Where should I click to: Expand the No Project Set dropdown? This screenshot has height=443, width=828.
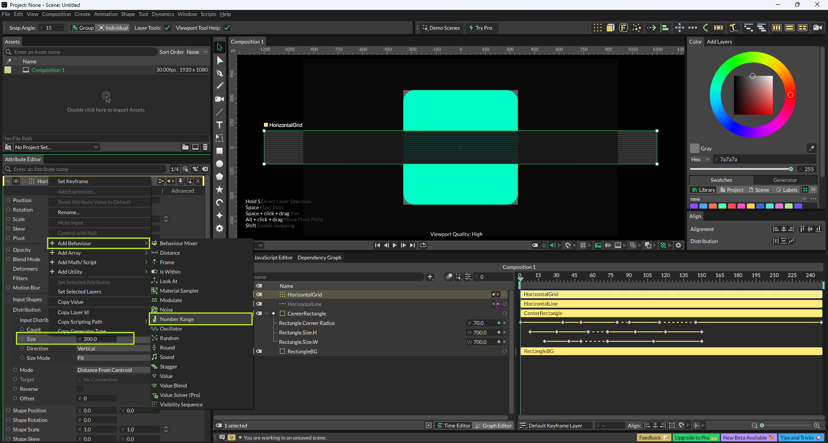coord(56,147)
